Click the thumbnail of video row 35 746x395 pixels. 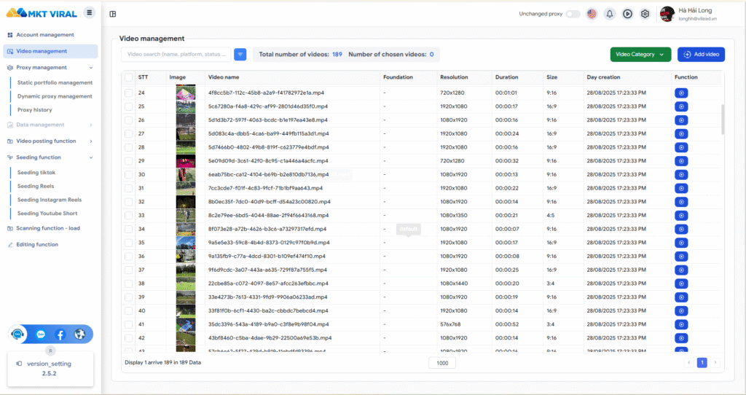click(x=186, y=243)
